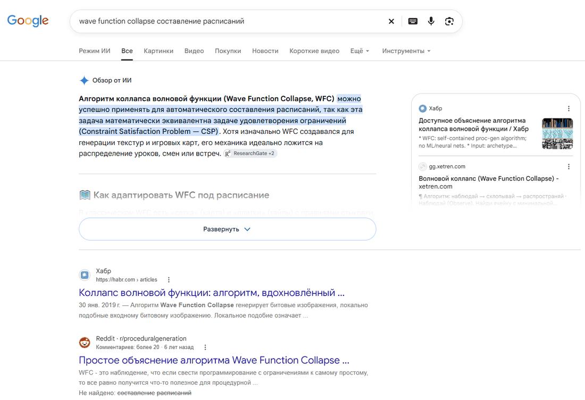This screenshot has width=585, height=400.
Task: Click the map icon beside WFC heading
Action: (x=85, y=195)
